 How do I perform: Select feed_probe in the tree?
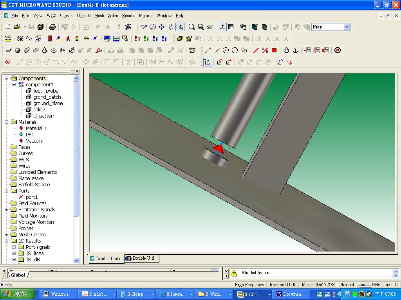(46, 91)
